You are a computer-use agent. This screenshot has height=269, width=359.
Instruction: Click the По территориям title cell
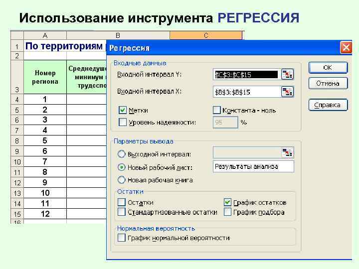(65, 46)
